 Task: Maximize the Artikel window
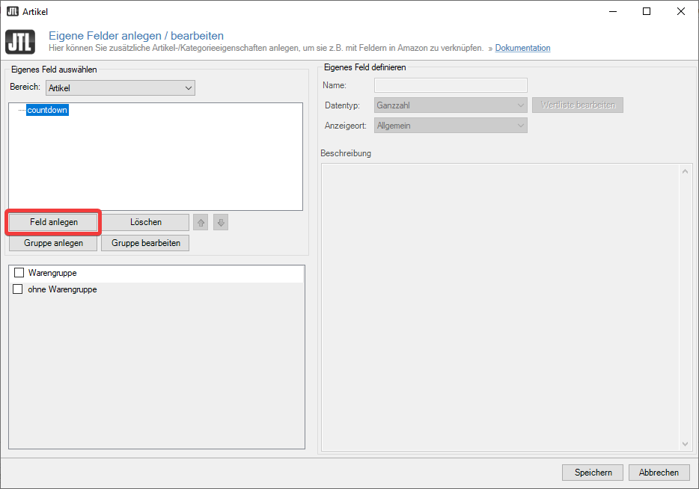click(647, 11)
